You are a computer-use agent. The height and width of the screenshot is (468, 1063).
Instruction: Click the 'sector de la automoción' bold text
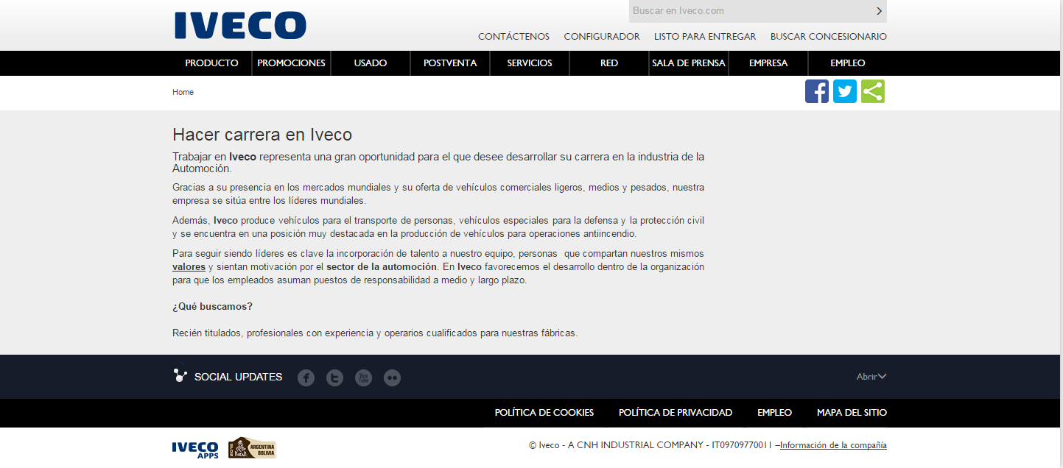(x=382, y=266)
